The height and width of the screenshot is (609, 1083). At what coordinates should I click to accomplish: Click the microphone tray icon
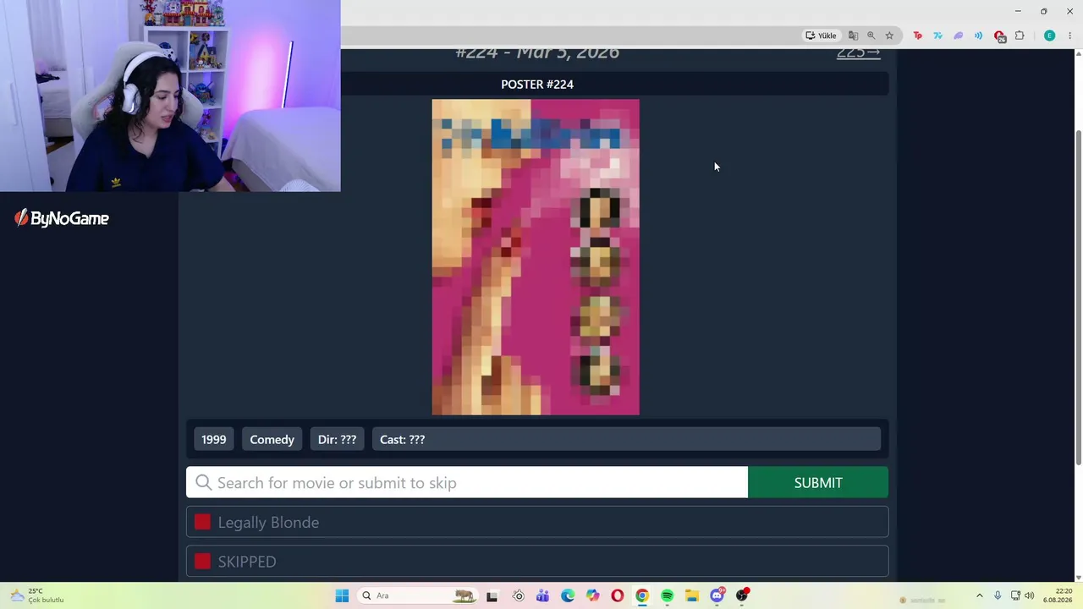click(998, 595)
